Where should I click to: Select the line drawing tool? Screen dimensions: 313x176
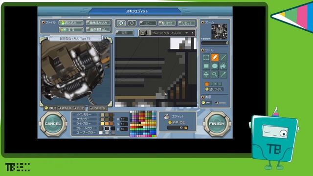tap(223, 58)
